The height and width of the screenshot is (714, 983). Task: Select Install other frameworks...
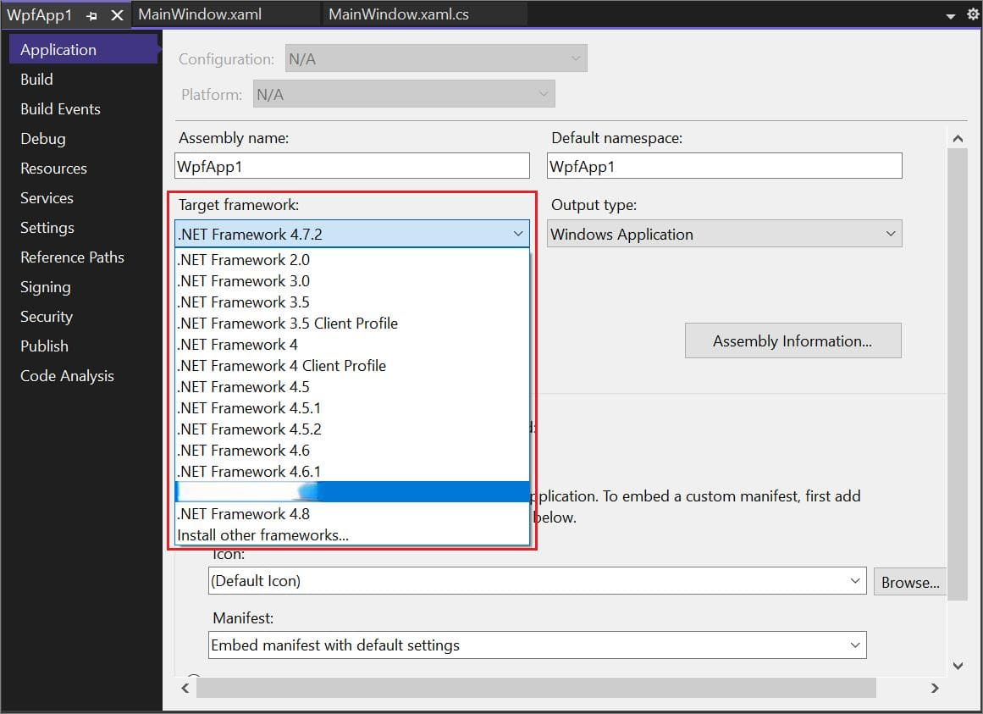pos(351,535)
